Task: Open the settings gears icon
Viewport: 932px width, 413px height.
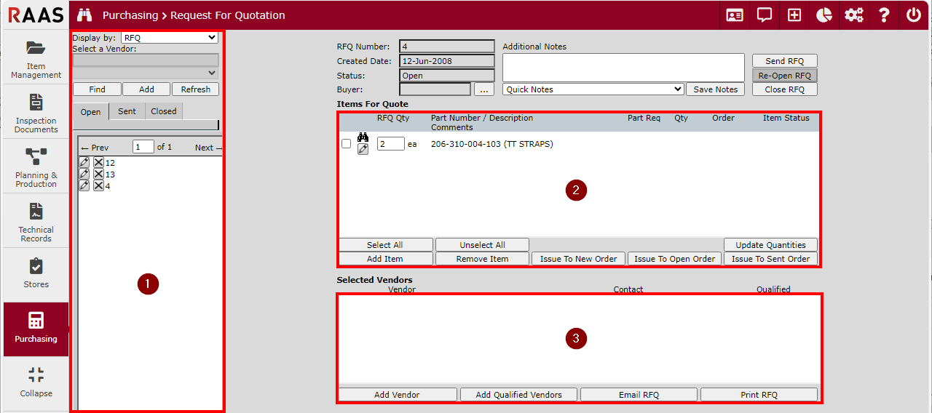Action: pyautogui.click(x=853, y=15)
